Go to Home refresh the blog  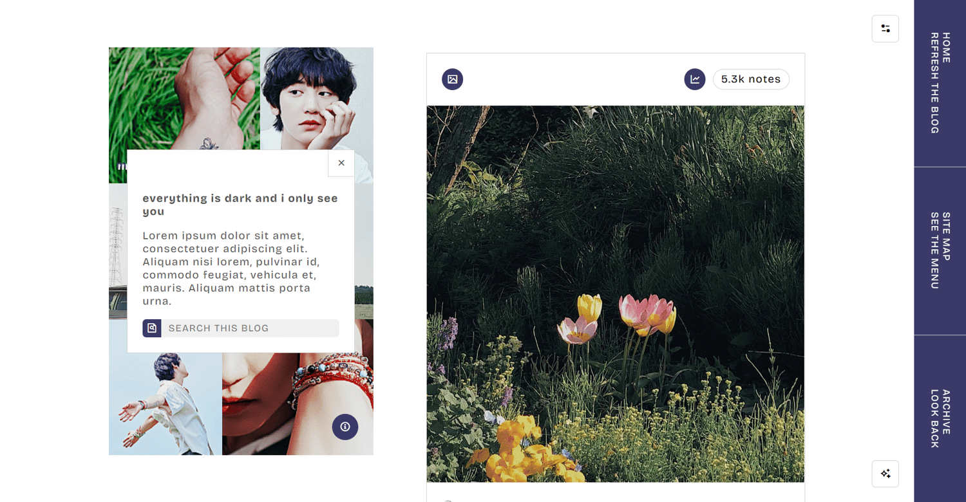(940, 83)
